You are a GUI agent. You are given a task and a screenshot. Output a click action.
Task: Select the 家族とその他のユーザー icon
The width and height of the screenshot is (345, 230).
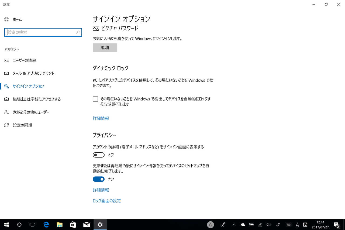click(x=6, y=112)
